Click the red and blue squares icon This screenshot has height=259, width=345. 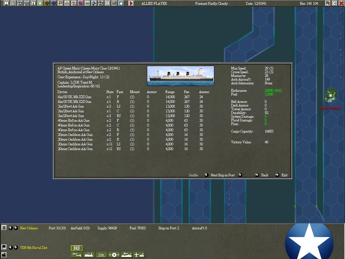(x=81, y=3)
